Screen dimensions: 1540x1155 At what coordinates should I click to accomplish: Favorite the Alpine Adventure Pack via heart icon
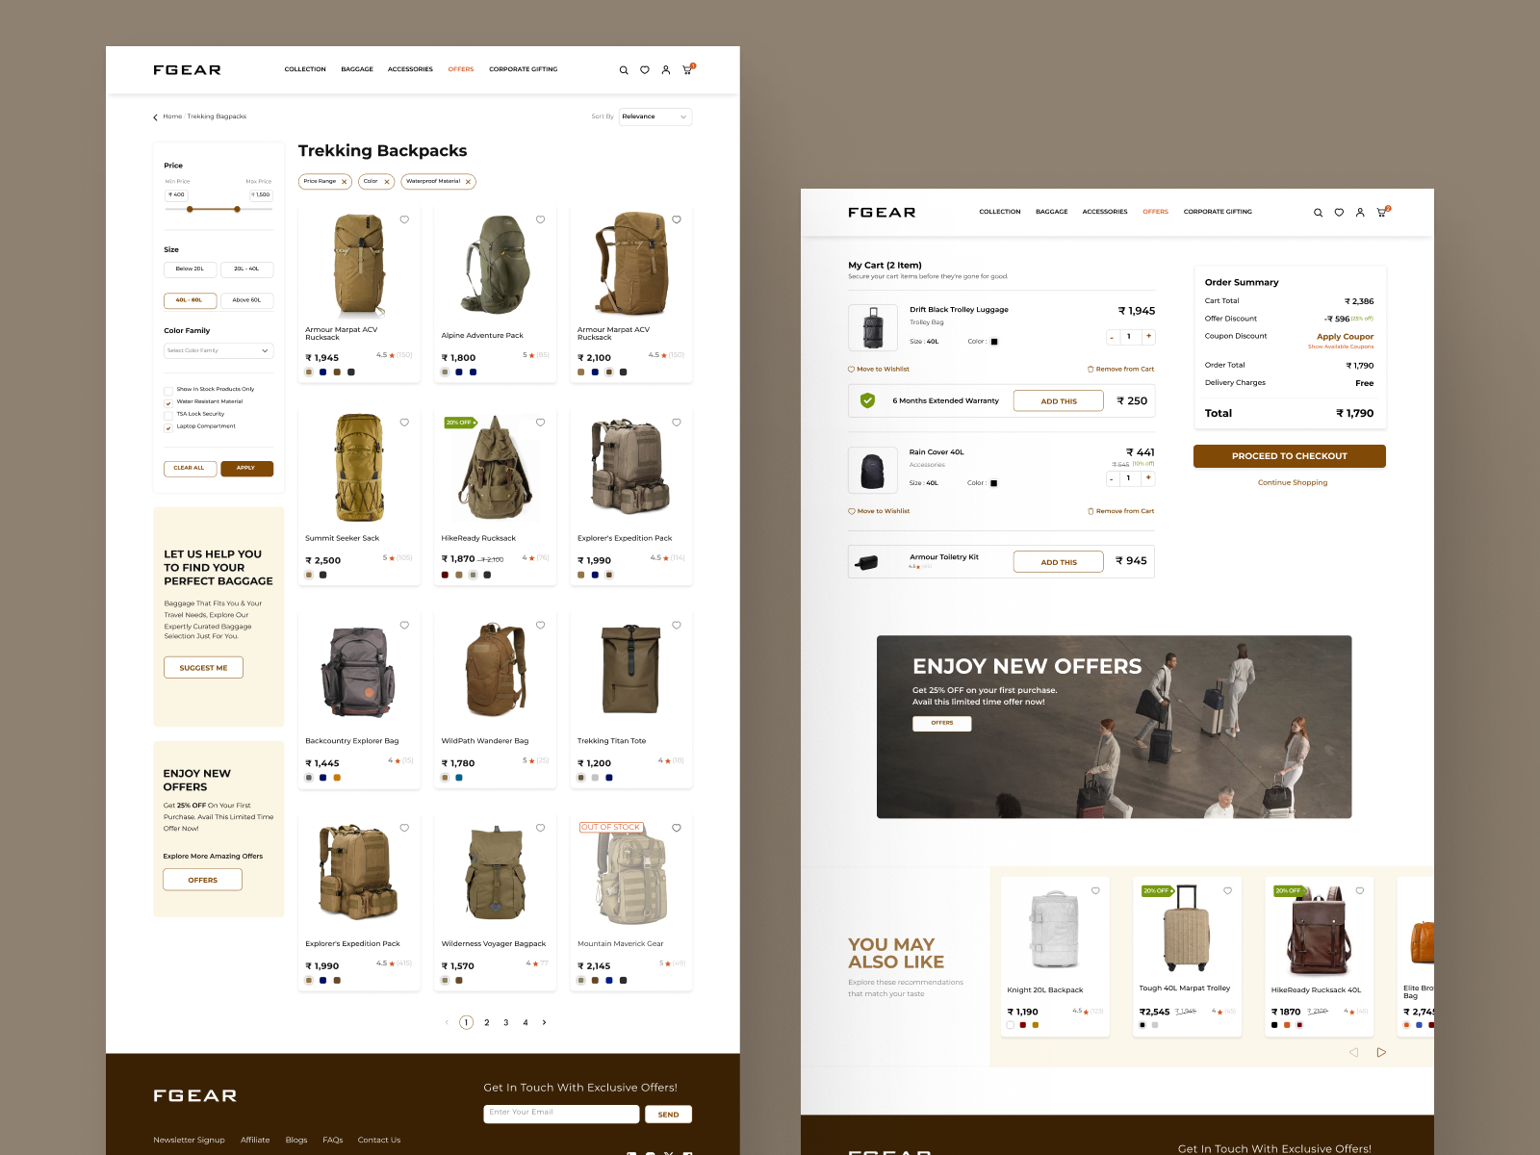tap(540, 219)
